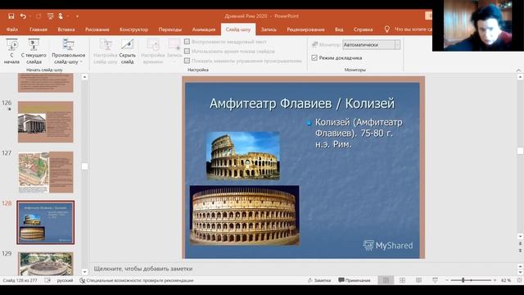Switch to the Слайд-шоу tab
This screenshot has width=524, height=295.
click(238, 29)
